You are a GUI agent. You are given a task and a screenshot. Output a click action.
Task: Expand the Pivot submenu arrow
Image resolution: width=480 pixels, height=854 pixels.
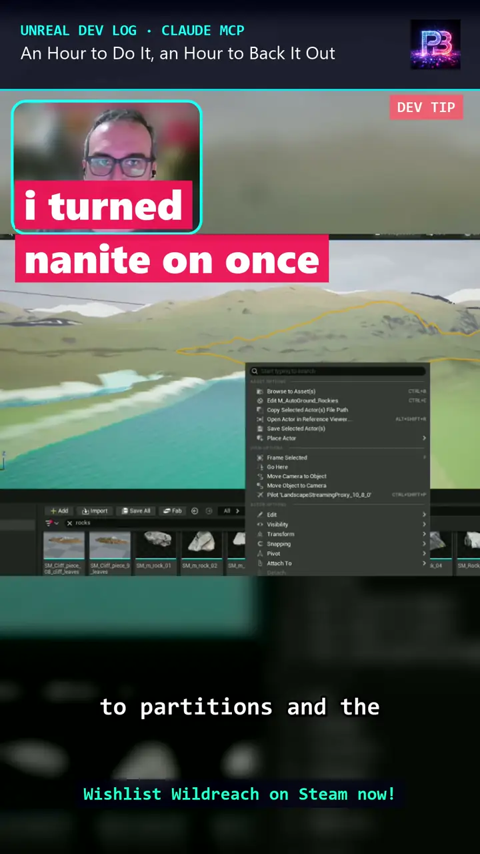pos(424,554)
